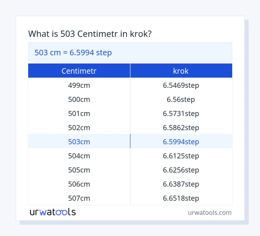This screenshot has height=236, width=260.
Task: Click the 6.6387step value
Action: [181, 184]
